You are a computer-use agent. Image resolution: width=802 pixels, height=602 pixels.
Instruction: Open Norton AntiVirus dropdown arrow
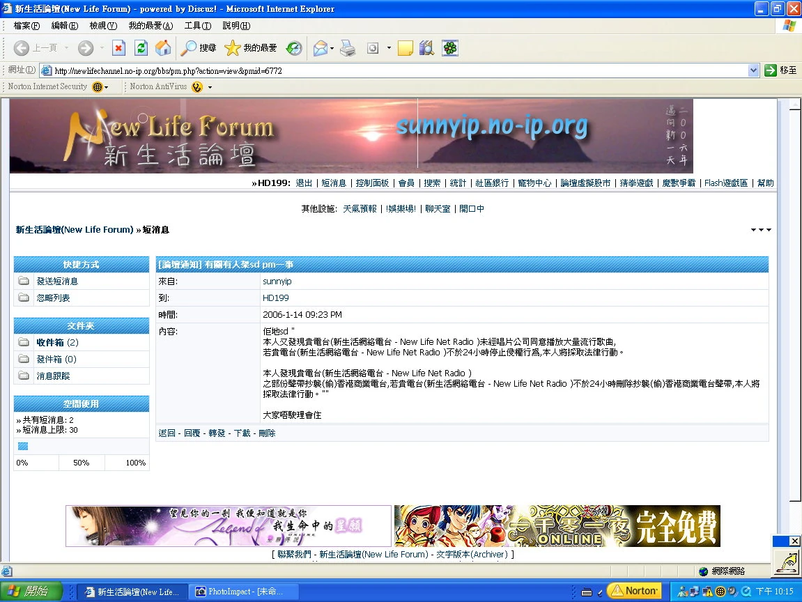(210, 88)
